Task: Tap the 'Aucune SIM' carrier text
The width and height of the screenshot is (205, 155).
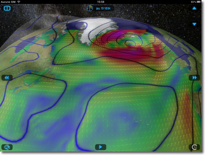Action: point(8,2)
